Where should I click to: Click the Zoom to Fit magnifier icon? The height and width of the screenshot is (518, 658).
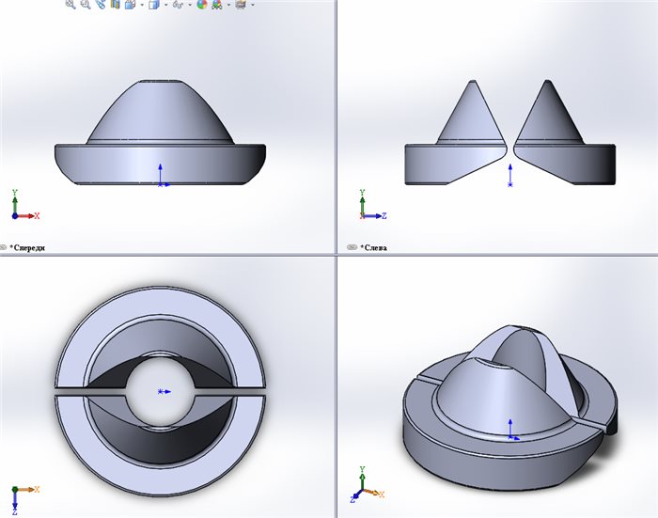[70, 4]
